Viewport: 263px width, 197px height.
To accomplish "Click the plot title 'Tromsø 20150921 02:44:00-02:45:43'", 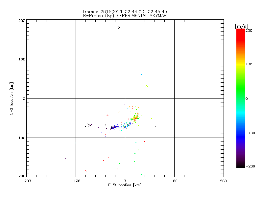I will 125,11.
